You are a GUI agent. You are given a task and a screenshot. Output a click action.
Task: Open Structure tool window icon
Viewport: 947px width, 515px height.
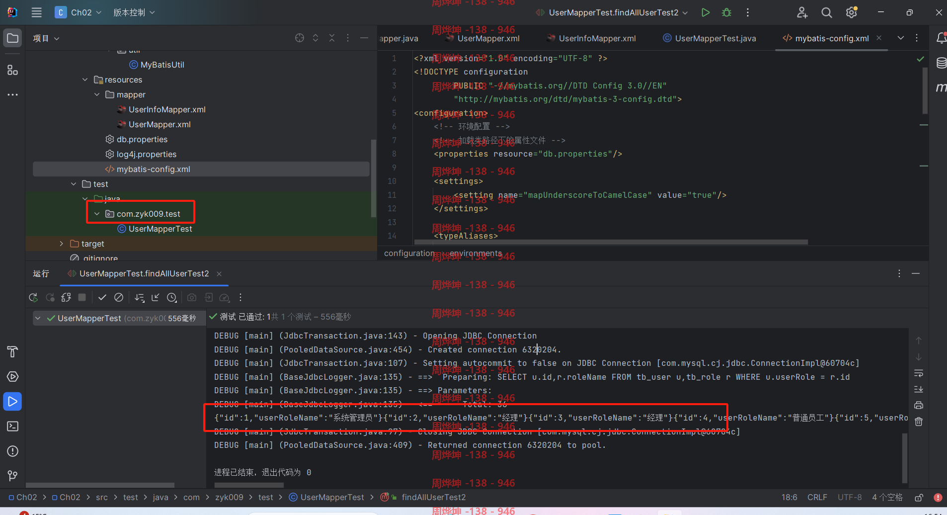[x=13, y=70]
